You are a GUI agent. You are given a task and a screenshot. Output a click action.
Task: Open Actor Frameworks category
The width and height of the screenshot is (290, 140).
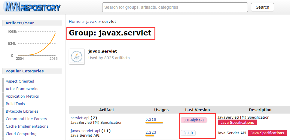point(22,89)
